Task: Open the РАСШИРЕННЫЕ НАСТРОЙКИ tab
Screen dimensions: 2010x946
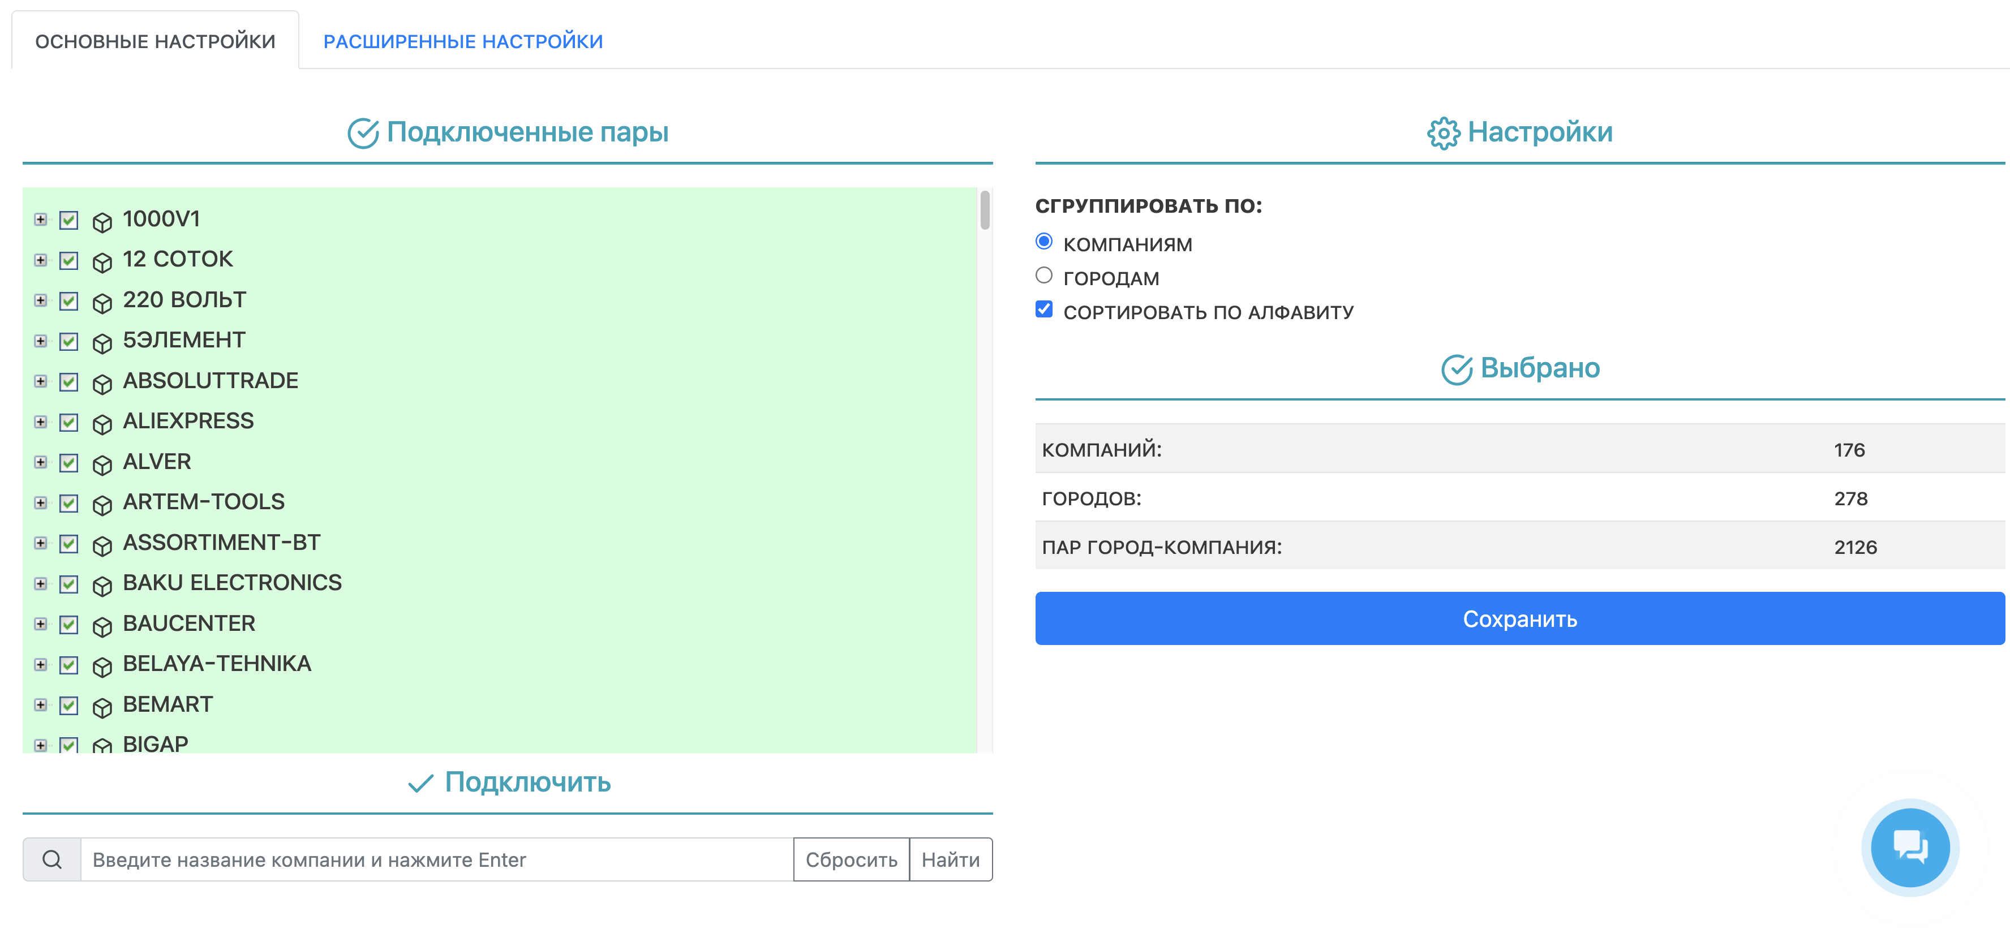Action: tap(463, 41)
